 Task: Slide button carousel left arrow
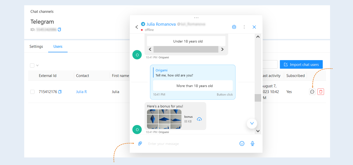150,49
